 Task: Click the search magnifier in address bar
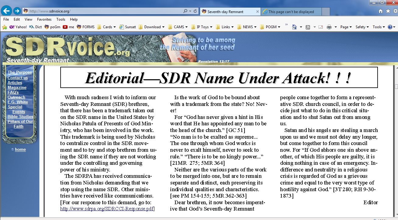click(185, 11)
